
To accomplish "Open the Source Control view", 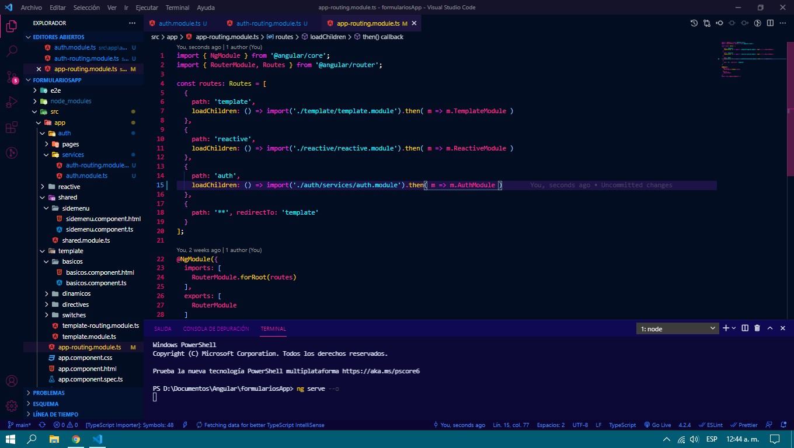I will pyautogui.click(x=12, y=77).
